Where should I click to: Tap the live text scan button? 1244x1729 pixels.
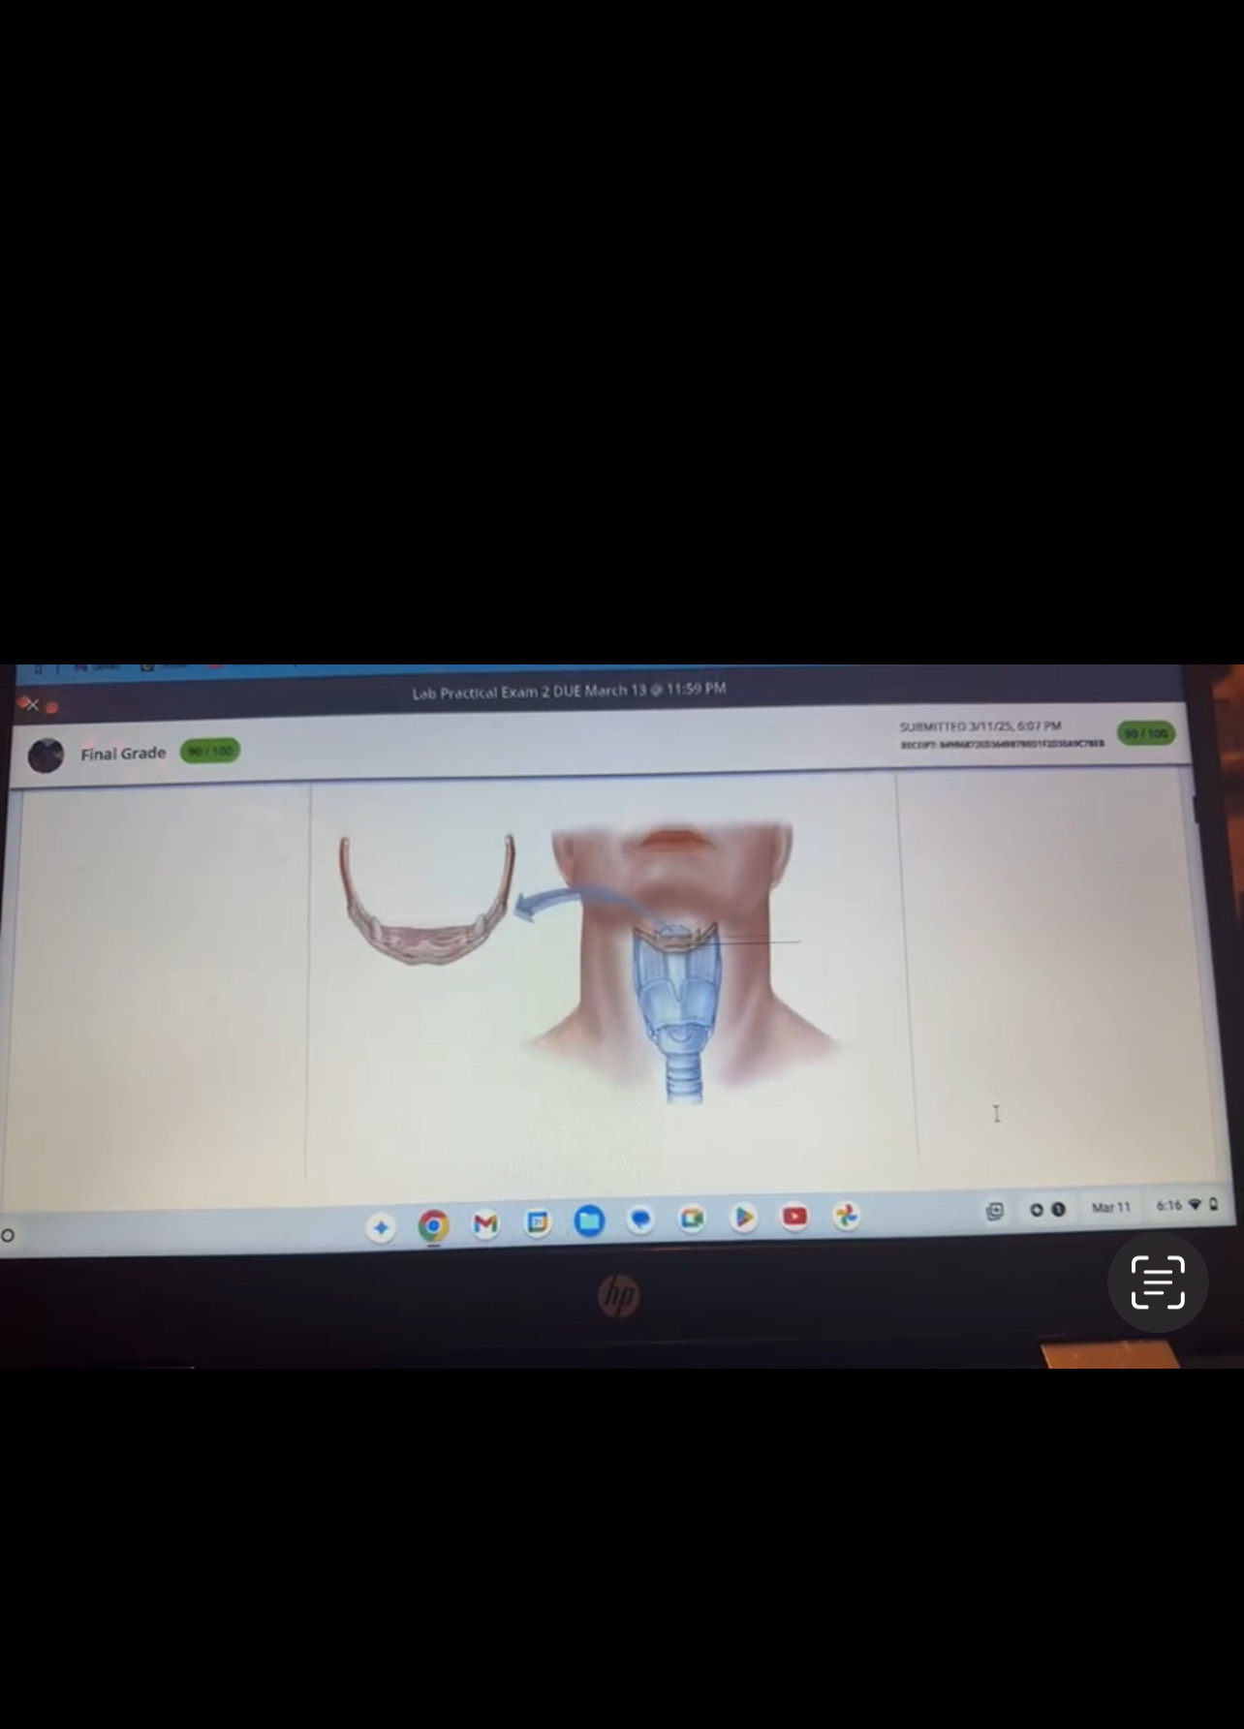coord(1158,1281)
